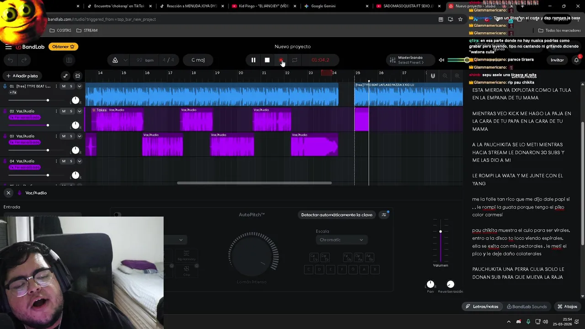
Task: Toggle the loop cycle button
Action: click(295, 60)
